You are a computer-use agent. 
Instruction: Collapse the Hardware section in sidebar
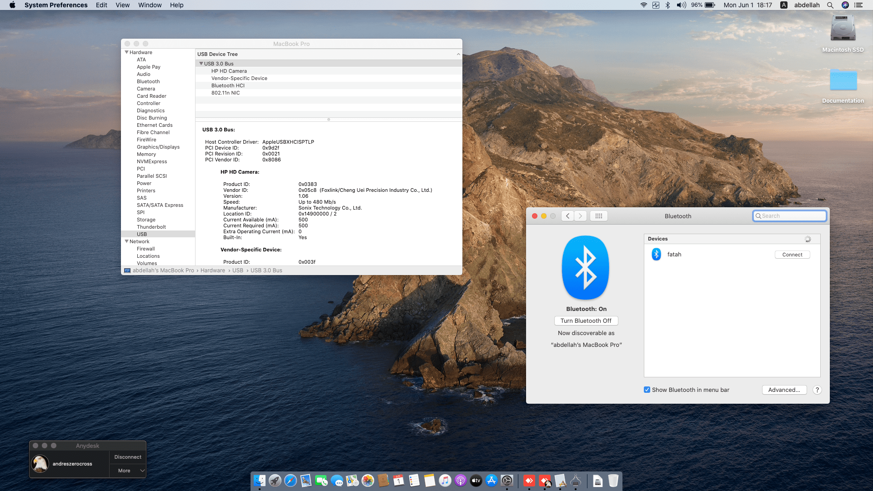(126, 52)
